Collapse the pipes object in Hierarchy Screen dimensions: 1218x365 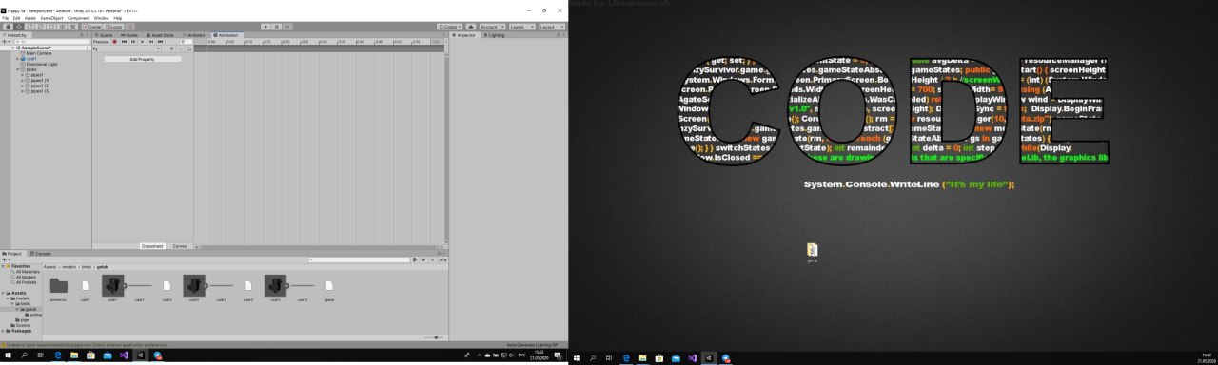[x=17, y=69]
